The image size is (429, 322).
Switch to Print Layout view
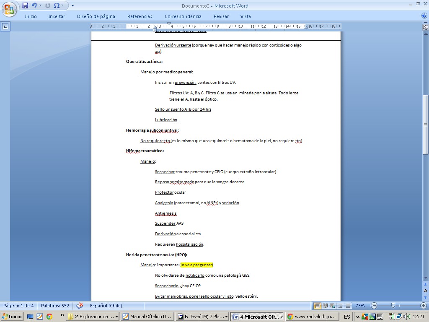tap(318, 306)
